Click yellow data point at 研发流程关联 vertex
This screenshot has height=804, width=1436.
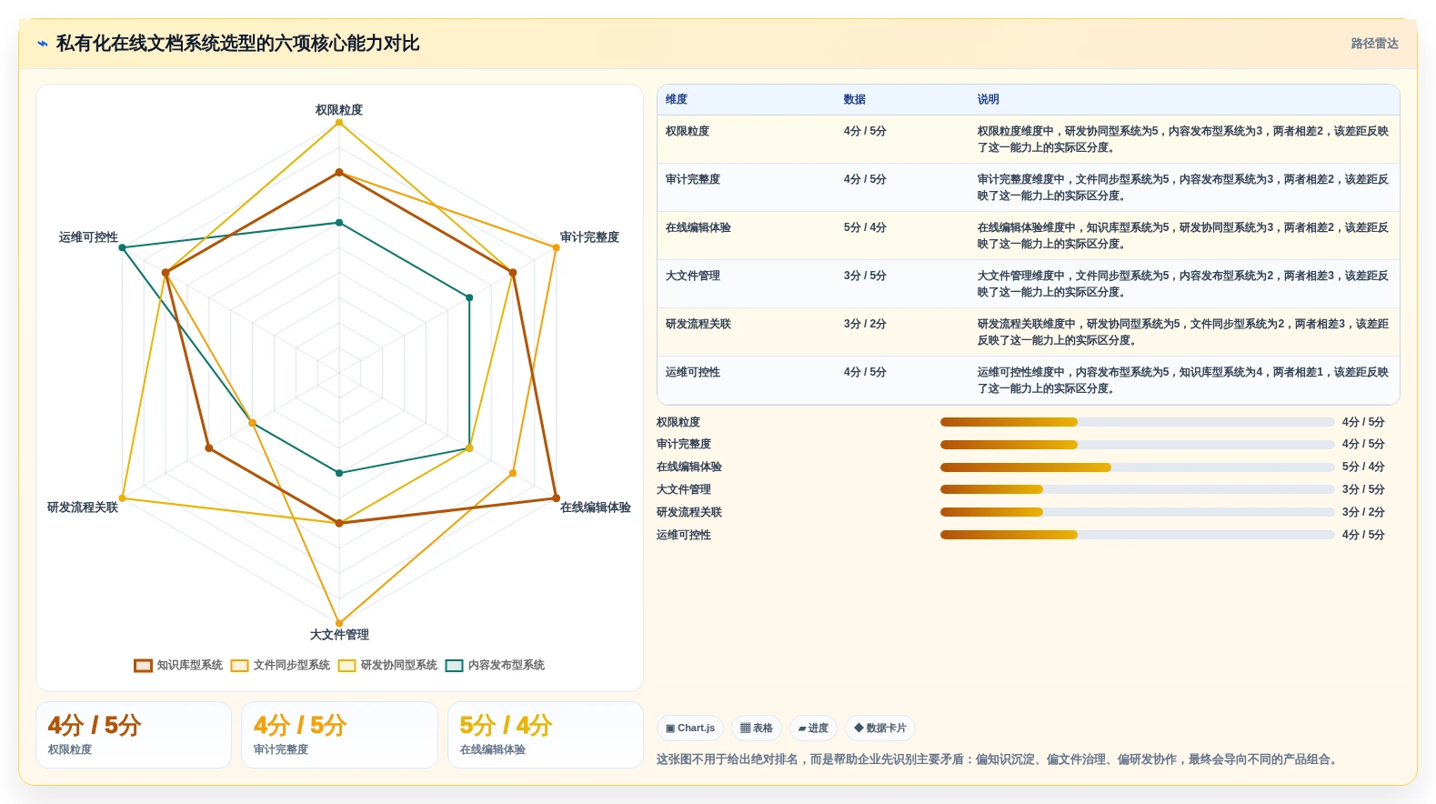point(123,498)
